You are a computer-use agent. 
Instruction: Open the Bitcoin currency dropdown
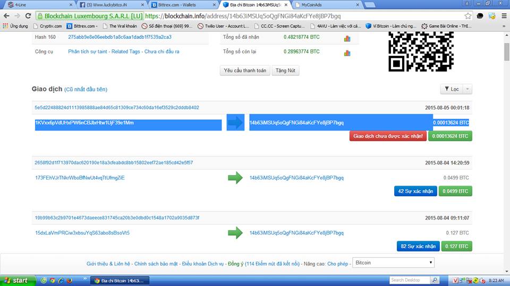pyautogui.click(x=393, y=263)
